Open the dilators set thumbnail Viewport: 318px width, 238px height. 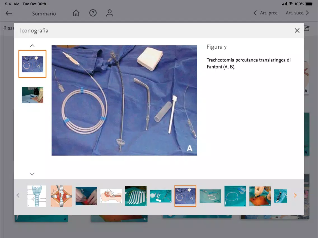[x=136, y=196]
